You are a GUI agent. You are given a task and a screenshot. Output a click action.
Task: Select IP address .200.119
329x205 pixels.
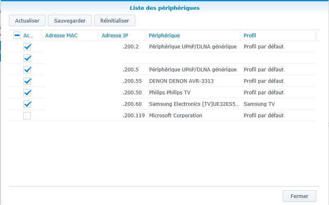134,116
